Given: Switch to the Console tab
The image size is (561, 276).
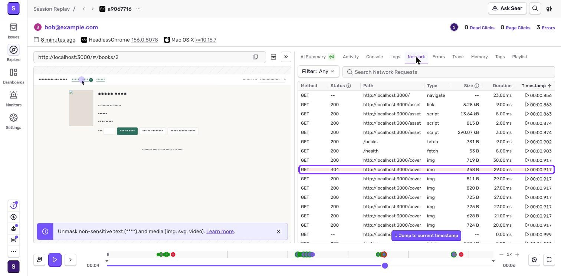Looking at the screenshot, I should point(374,57).
